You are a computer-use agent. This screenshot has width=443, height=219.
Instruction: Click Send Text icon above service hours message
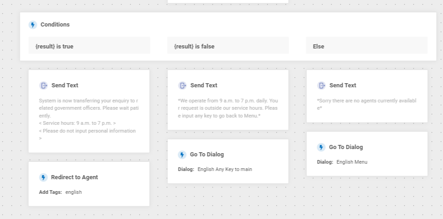pyautogui.click(x=183, y=85)
